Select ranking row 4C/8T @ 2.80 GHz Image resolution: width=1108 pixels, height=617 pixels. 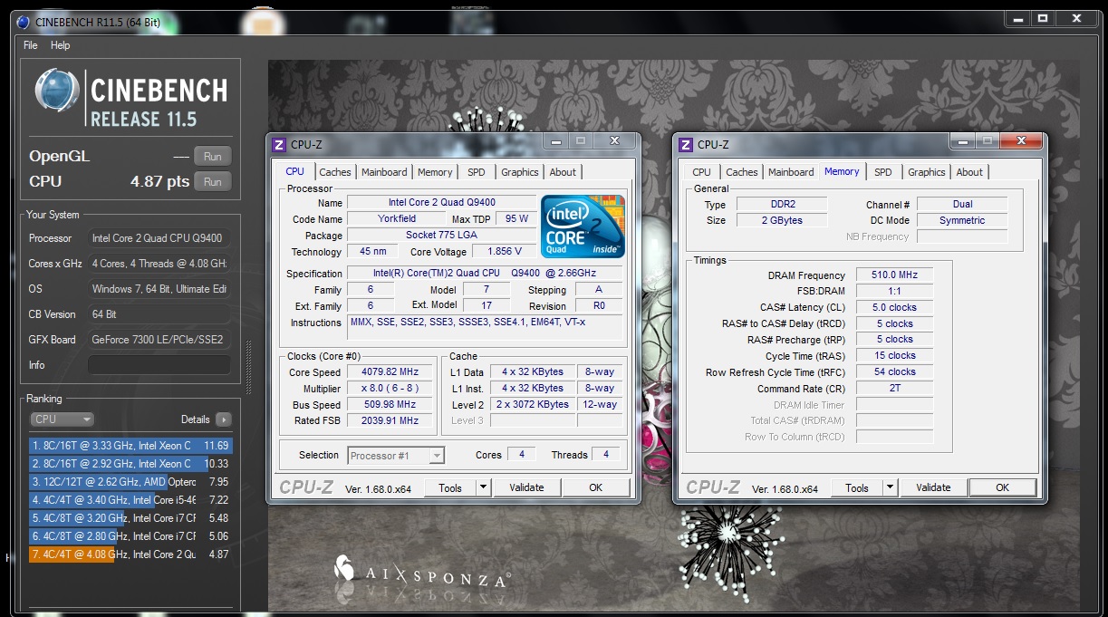[x=131, y=536]
